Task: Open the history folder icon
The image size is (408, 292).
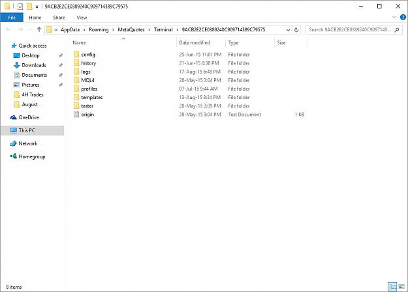Action: click(x=76, y=63)
